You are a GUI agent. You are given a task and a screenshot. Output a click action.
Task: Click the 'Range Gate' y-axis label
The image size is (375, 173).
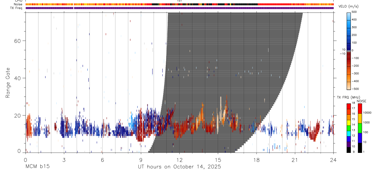(8, 83)
